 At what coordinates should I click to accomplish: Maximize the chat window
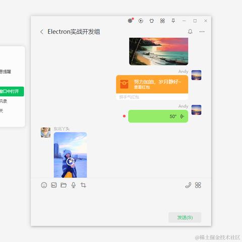195,21
